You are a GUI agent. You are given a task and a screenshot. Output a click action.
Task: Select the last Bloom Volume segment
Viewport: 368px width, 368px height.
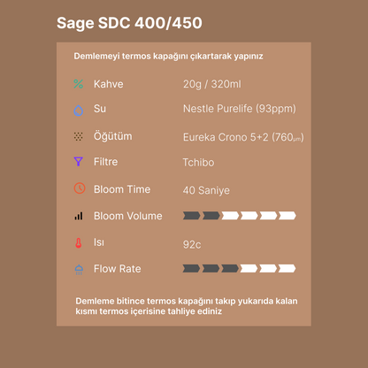(x=287, y=216)
